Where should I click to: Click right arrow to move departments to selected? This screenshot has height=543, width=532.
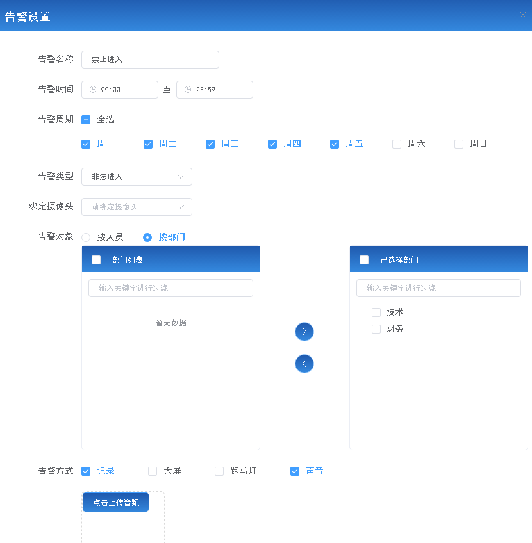(304, 332)
